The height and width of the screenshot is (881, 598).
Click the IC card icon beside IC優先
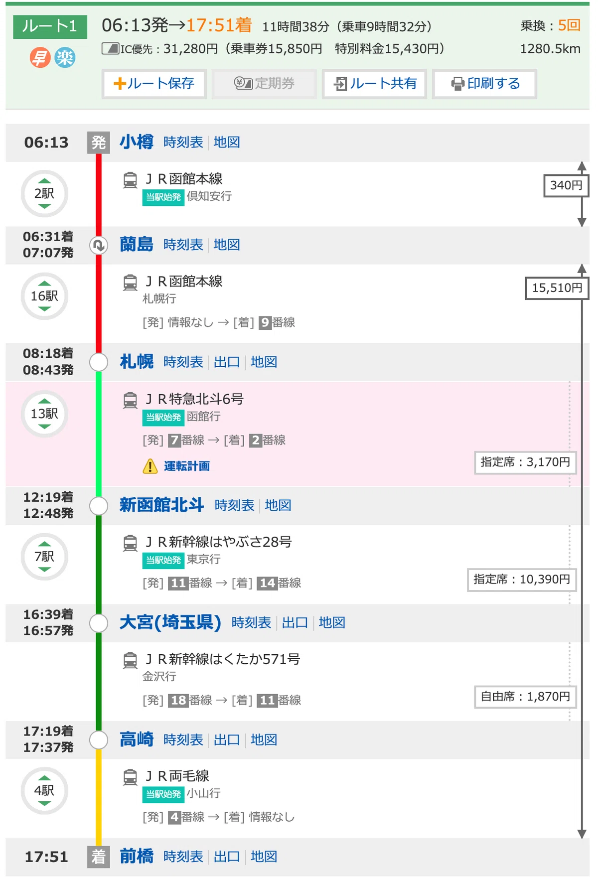(x=110, y=48)
